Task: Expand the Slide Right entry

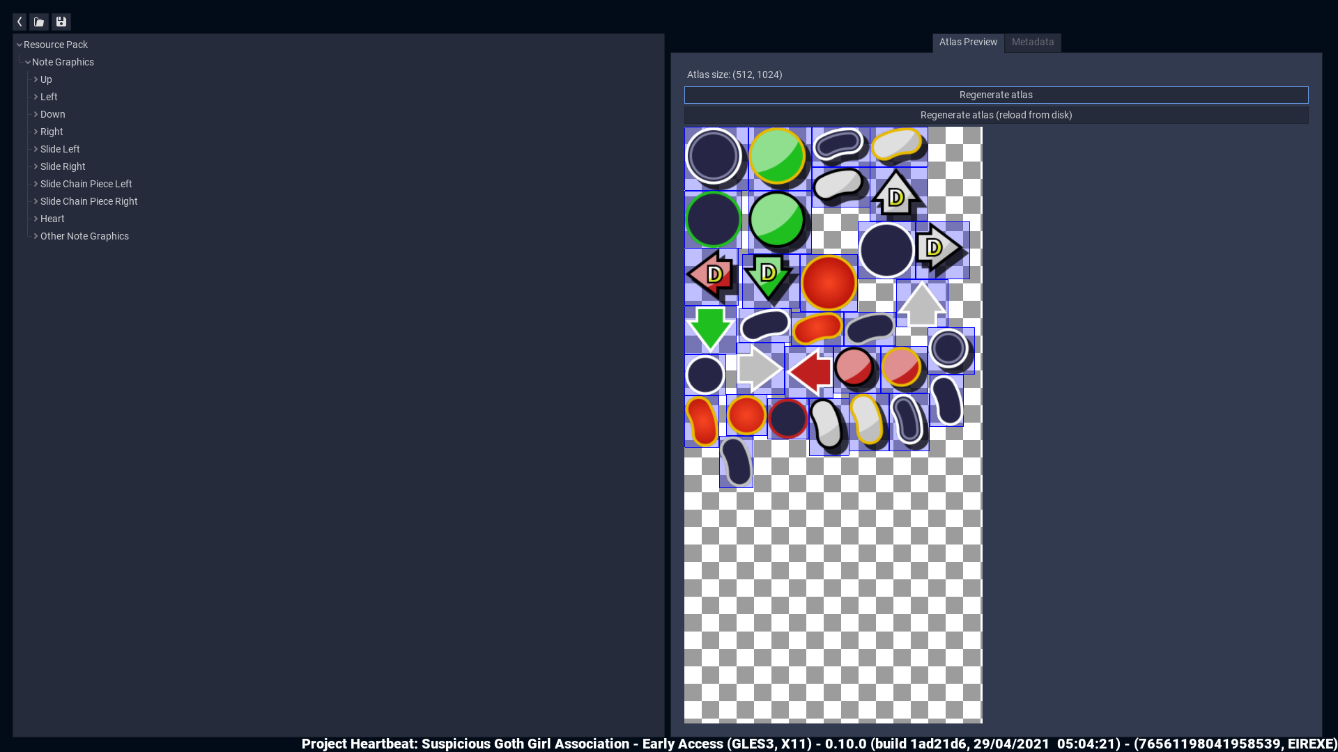Action: [x=36, y=166]
